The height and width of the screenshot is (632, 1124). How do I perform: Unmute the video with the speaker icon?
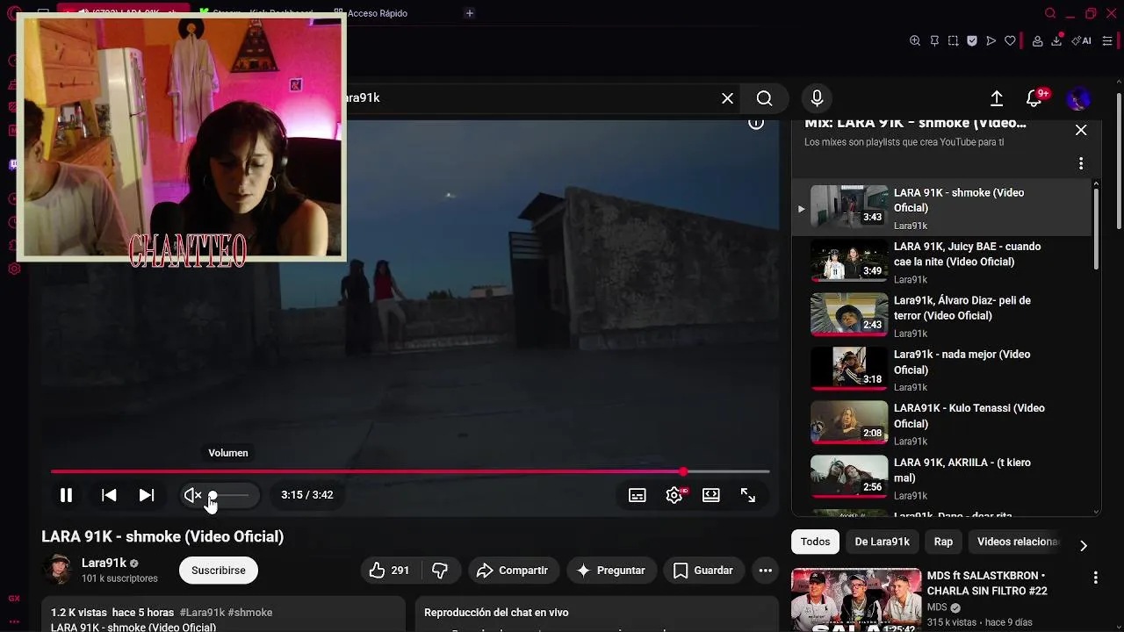pos(192,495)
